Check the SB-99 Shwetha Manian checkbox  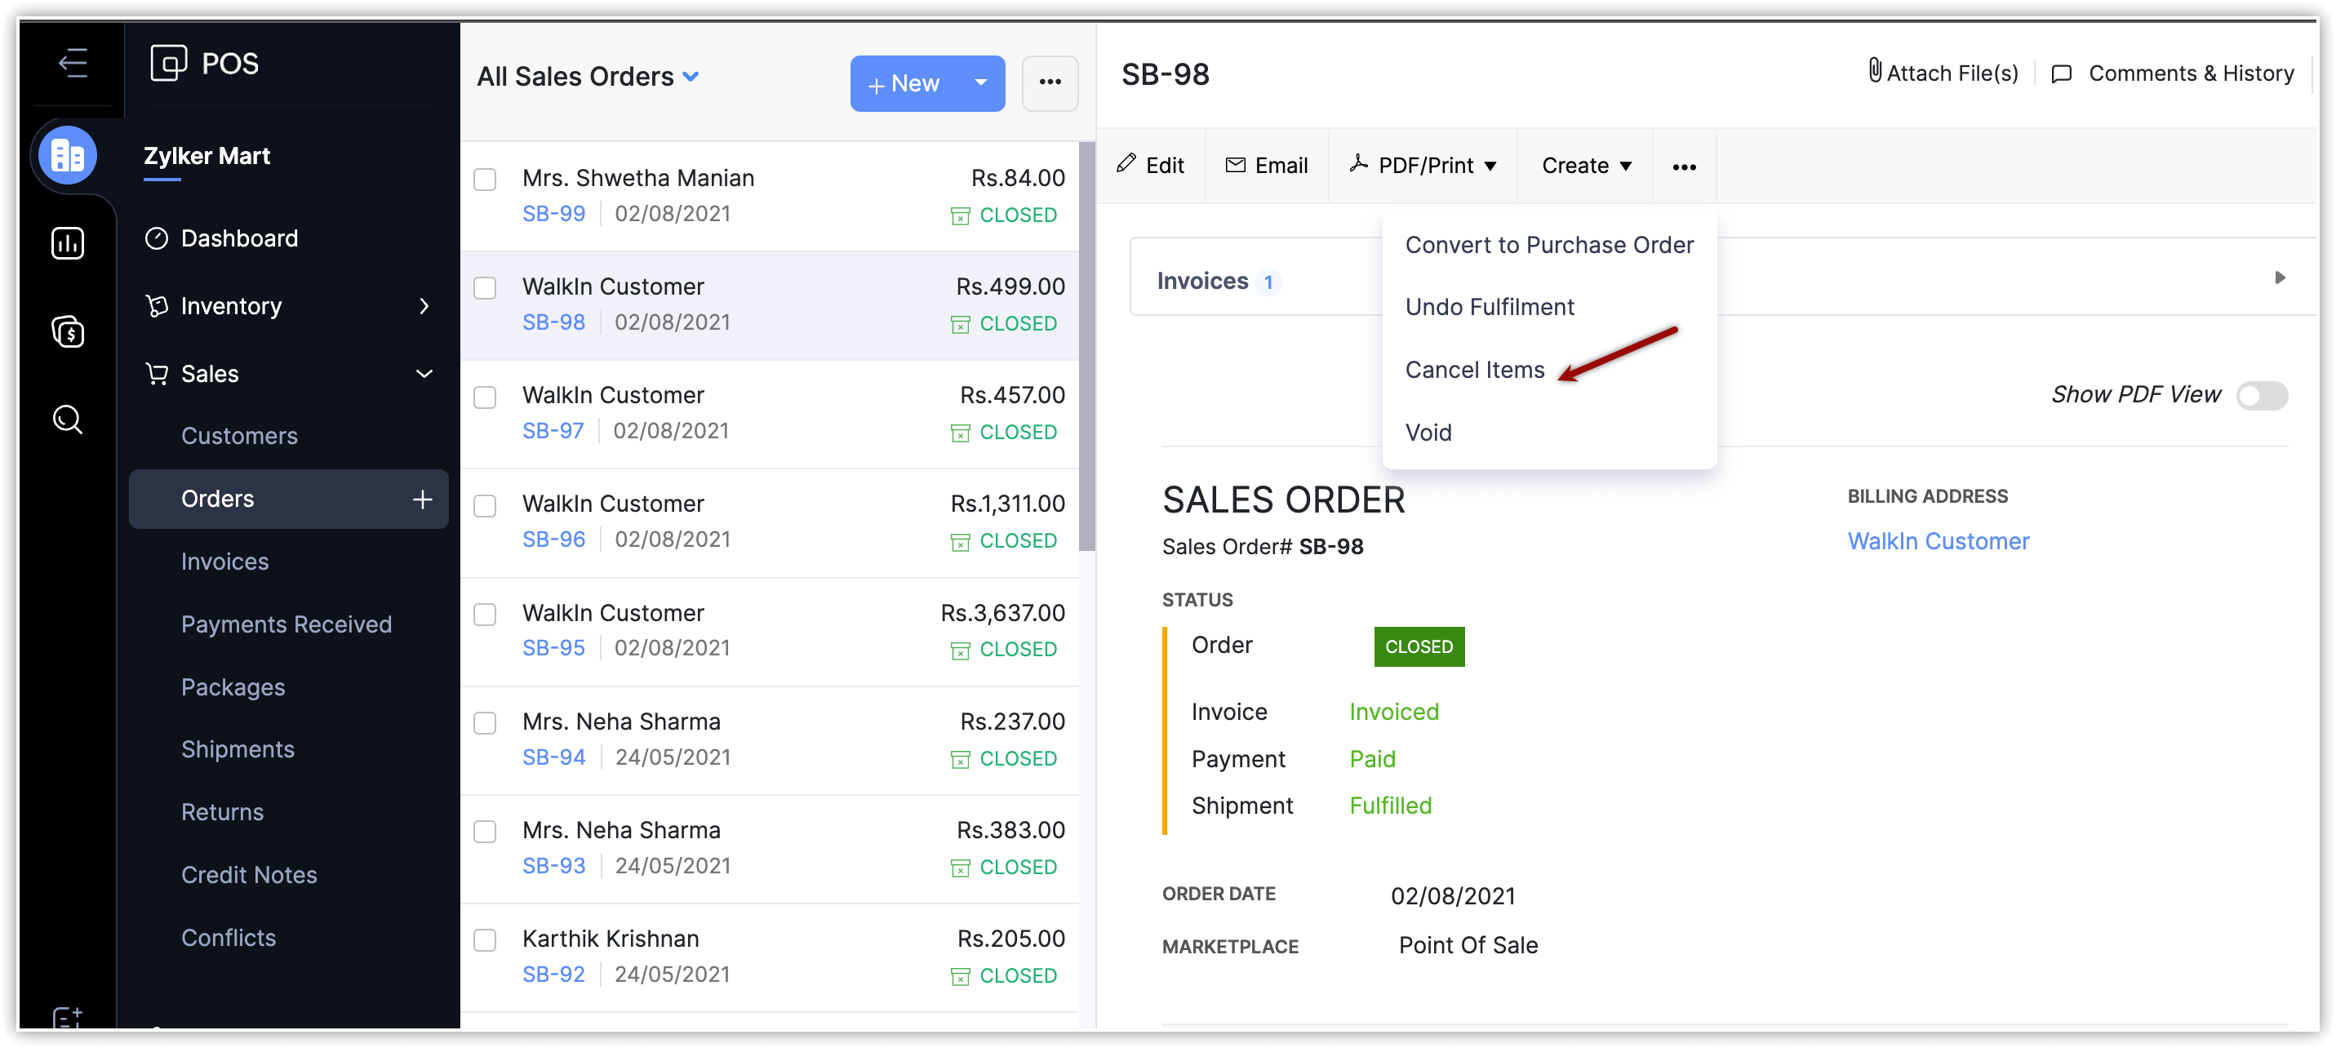pyautogui.click(x=485, y=180)
